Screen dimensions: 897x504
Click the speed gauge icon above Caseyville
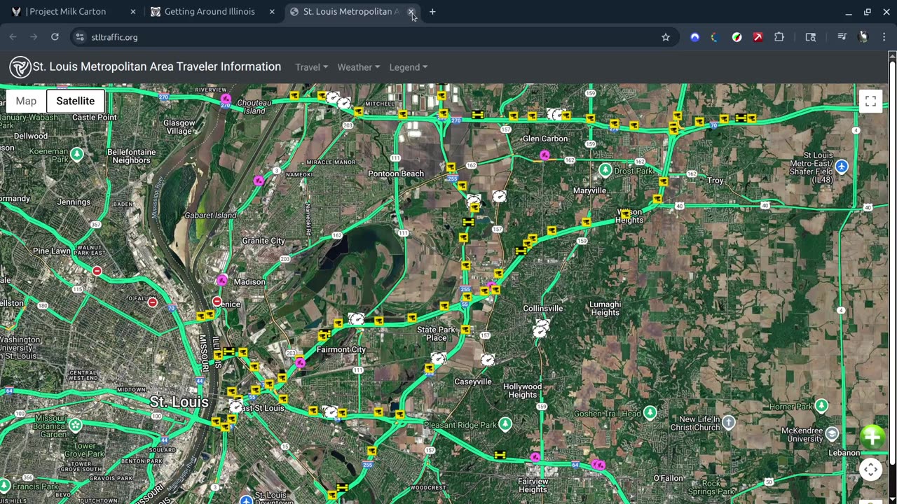[488, 360]
